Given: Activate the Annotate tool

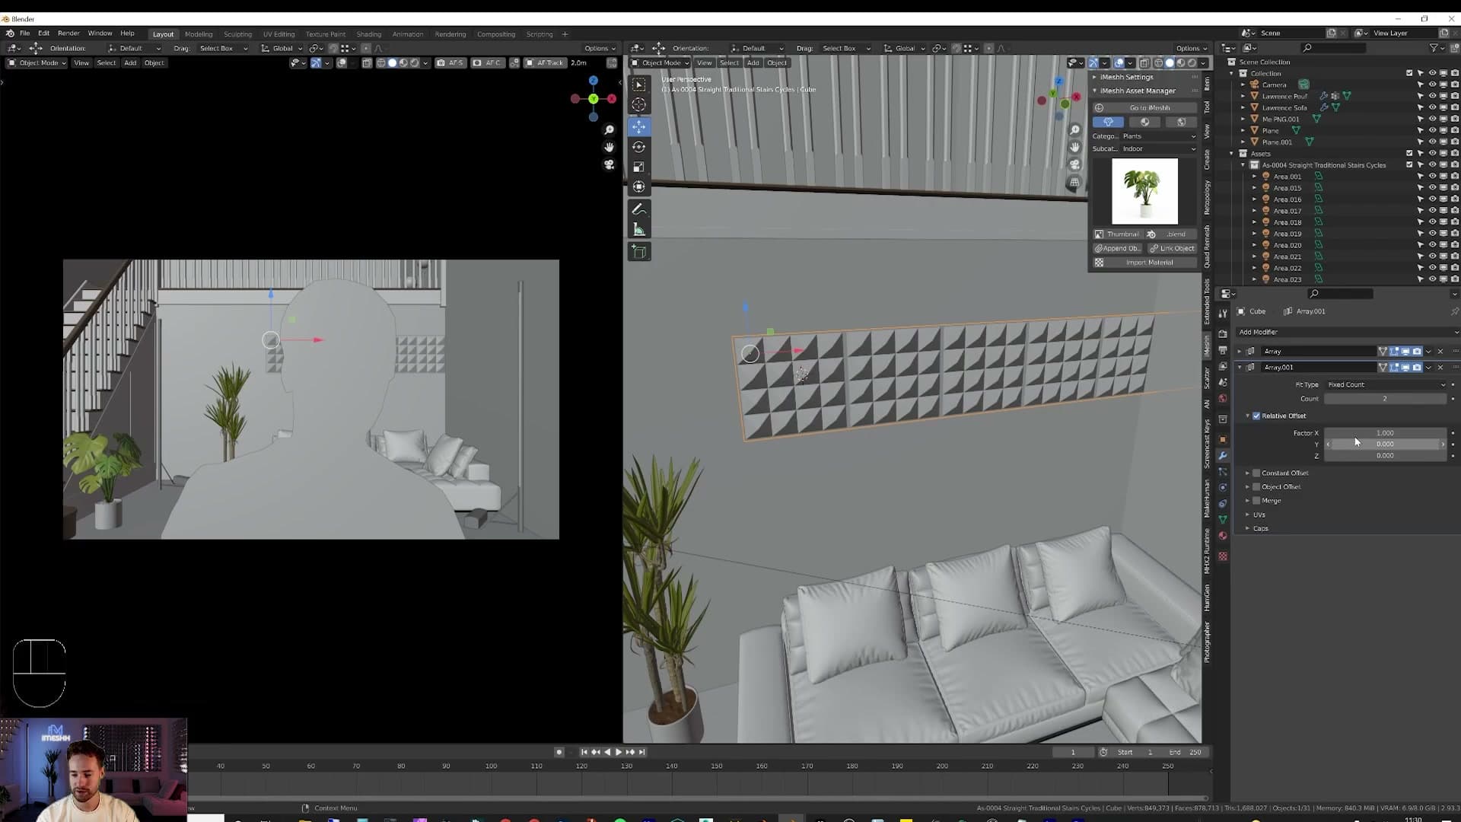Looking at the screenshot, I should click(x=638, y=209).
